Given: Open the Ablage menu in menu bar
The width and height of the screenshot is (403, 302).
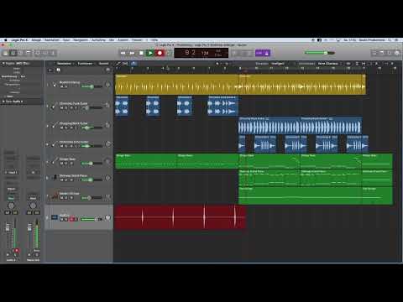Looking at the screenshot, I should [36, 40].
